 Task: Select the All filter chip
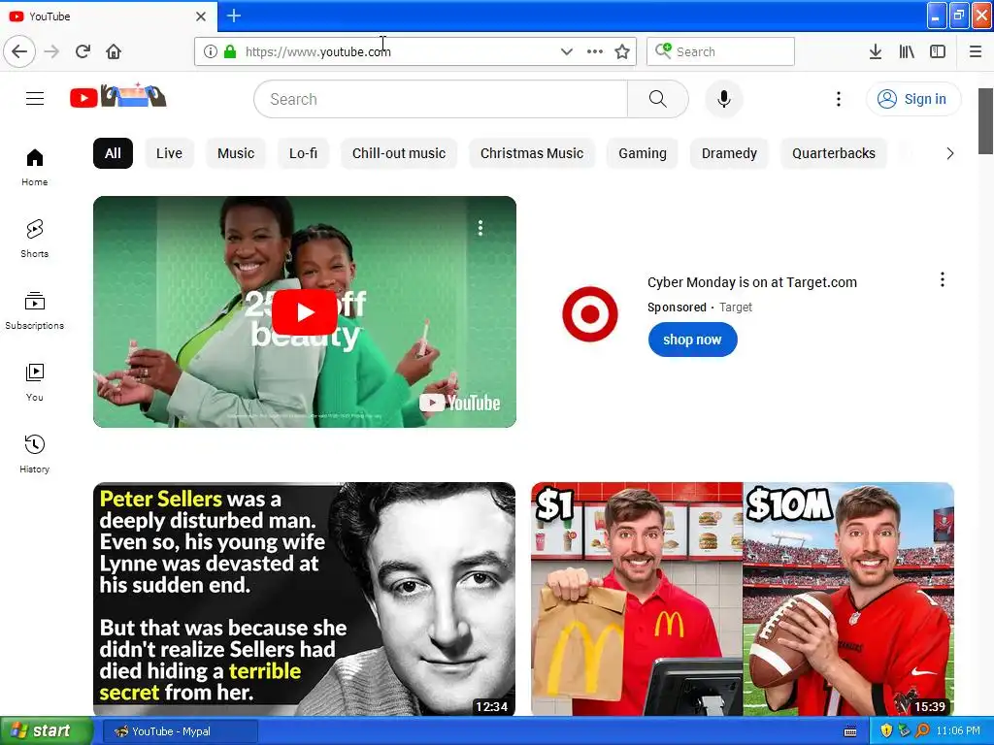click(113, 153)
